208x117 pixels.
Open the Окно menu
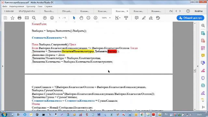[x=40, y=6]
